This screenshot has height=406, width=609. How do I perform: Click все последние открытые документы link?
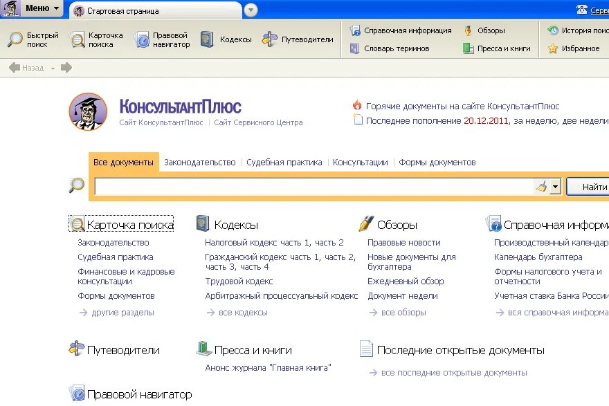(454, 373)
